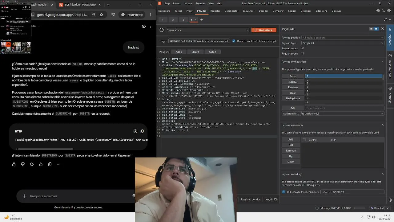Open the Payload position dropdown
The width and height of the screenshot is (394, 222).
(x=343, y=38)
